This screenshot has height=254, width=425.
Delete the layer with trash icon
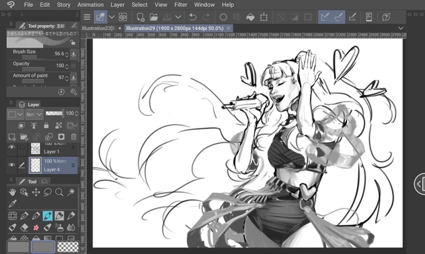pos(74,137)
